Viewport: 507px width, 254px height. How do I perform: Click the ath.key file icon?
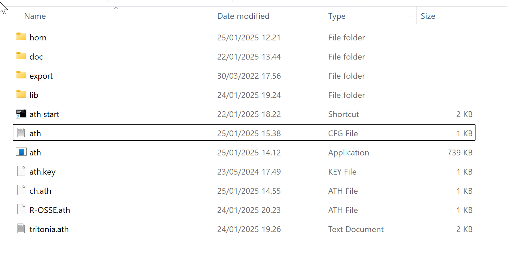pyautogui.click(x=21, y=171)
